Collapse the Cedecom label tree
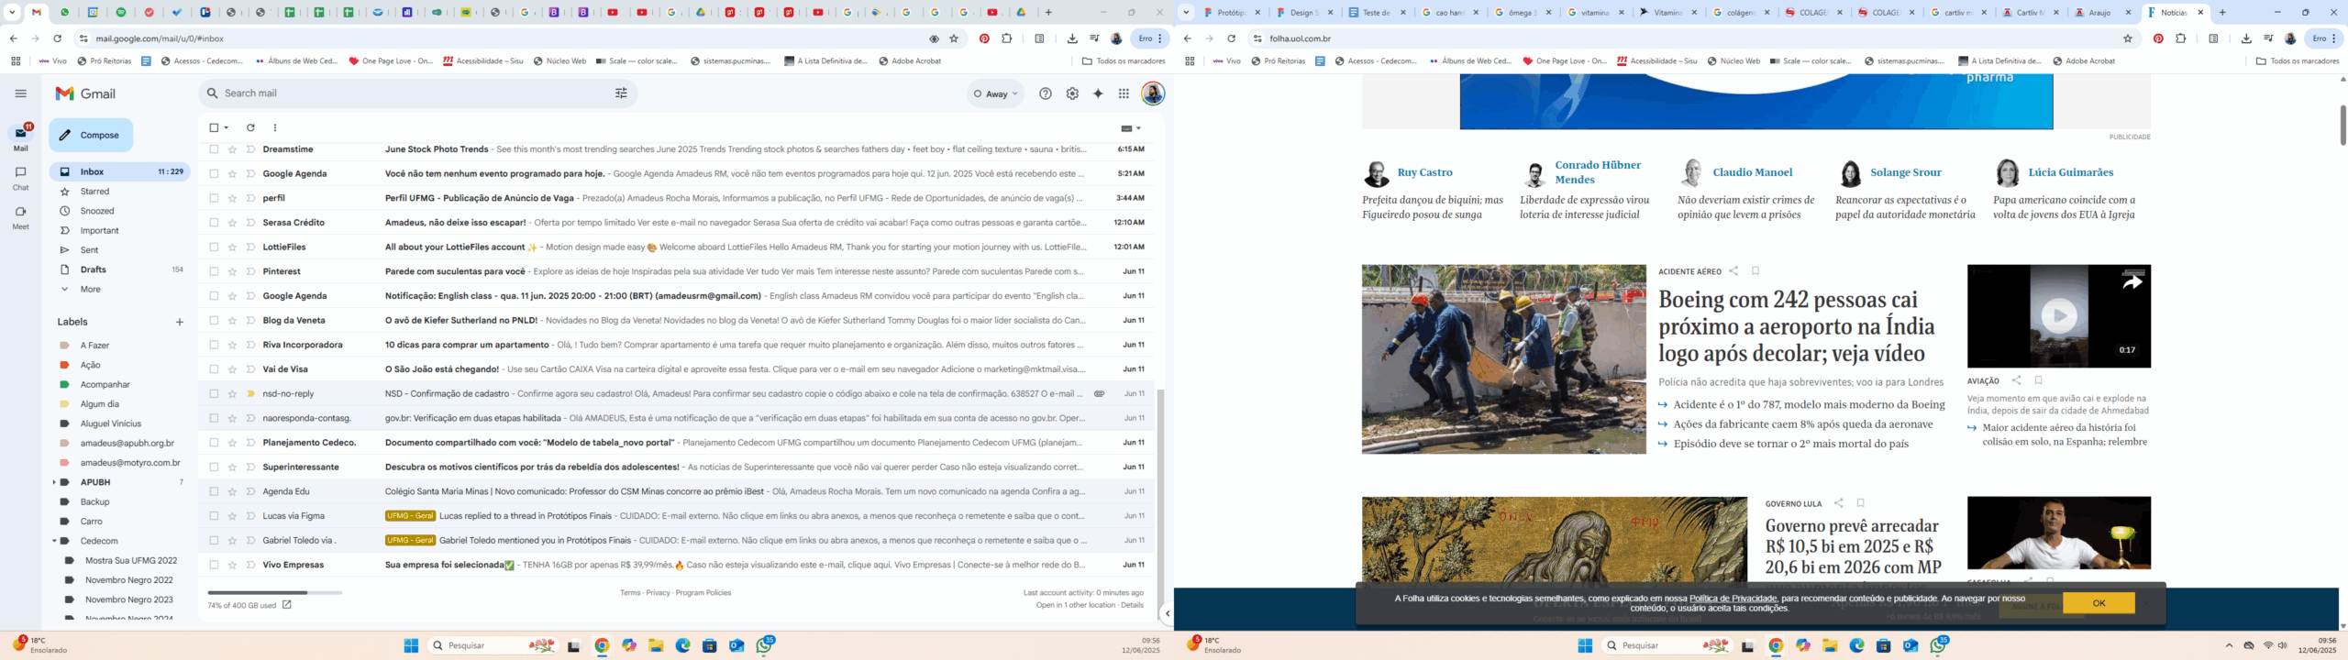Screen dimensions: 2348x660 pos(54,541)
